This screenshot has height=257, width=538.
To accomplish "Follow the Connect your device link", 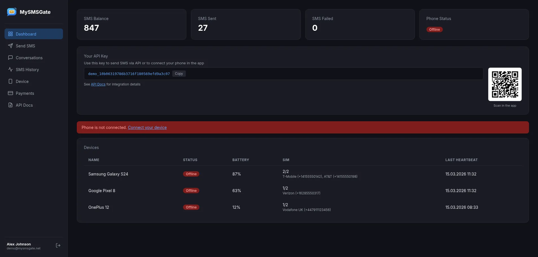I will pyautogui.click(x=147, y=128).
